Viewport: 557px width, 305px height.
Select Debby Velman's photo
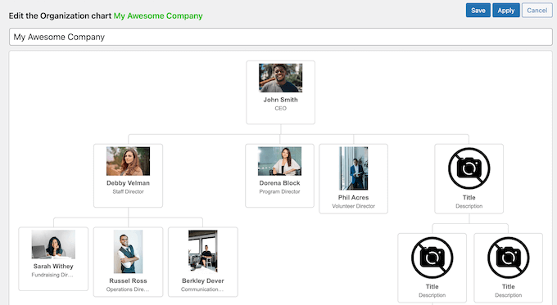(x=129, y=161)
